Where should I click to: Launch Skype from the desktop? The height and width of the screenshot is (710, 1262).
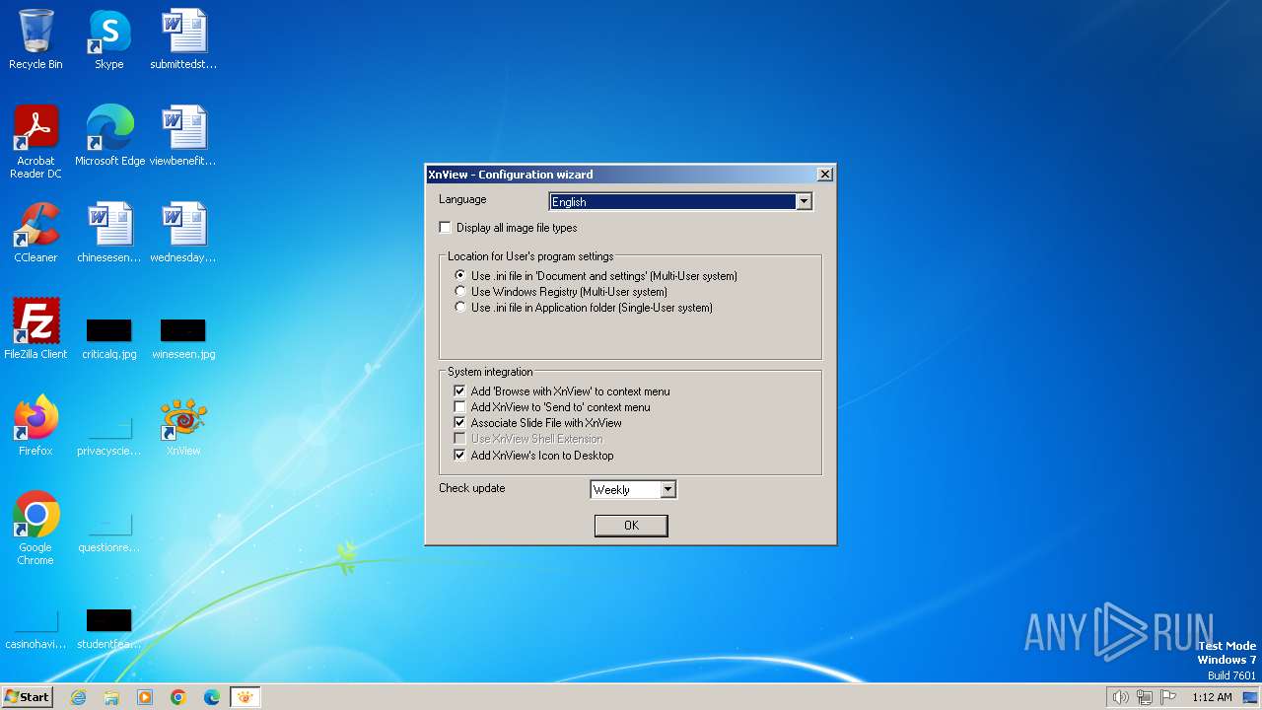(x=108, y=39)
